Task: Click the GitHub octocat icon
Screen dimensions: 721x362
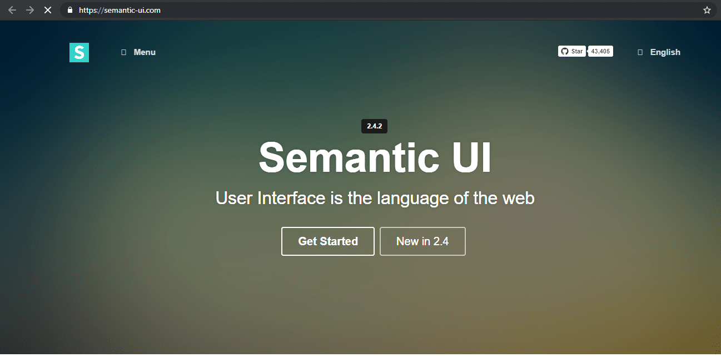Action: 565,51
